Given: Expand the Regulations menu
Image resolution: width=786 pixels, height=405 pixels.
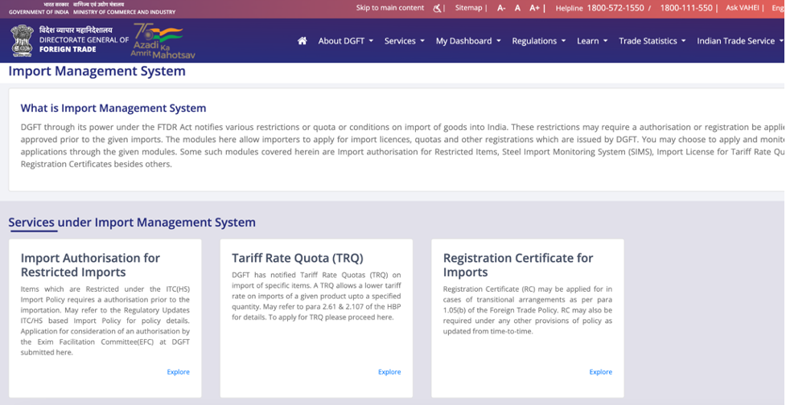Looking at the screenshot, I should [538, 41].
